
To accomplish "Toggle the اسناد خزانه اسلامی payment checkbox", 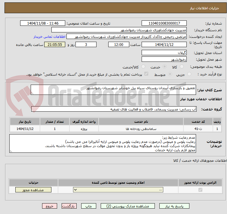I will [x=146, y=74].
